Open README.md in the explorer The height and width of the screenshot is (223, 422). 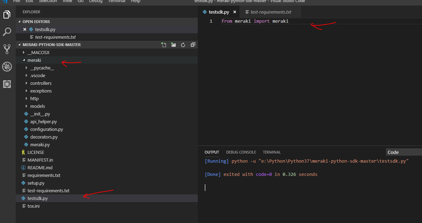tap(40, 168)
